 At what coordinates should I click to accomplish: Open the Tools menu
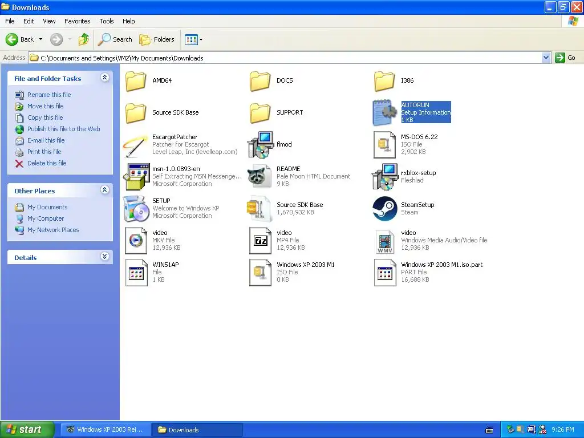pos(107,21)
